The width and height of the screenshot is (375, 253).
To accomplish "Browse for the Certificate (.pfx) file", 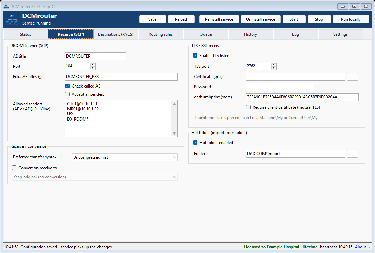I will (x=352, y=77).
